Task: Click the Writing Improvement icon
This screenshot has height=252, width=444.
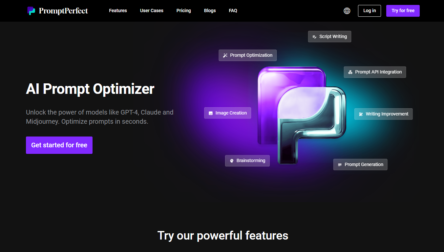Action: tap(361, 114)
